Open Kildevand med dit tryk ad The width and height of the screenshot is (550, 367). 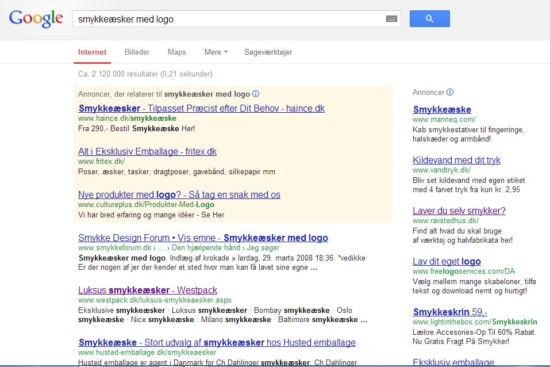pyautogui.click(x=456, y=160)
